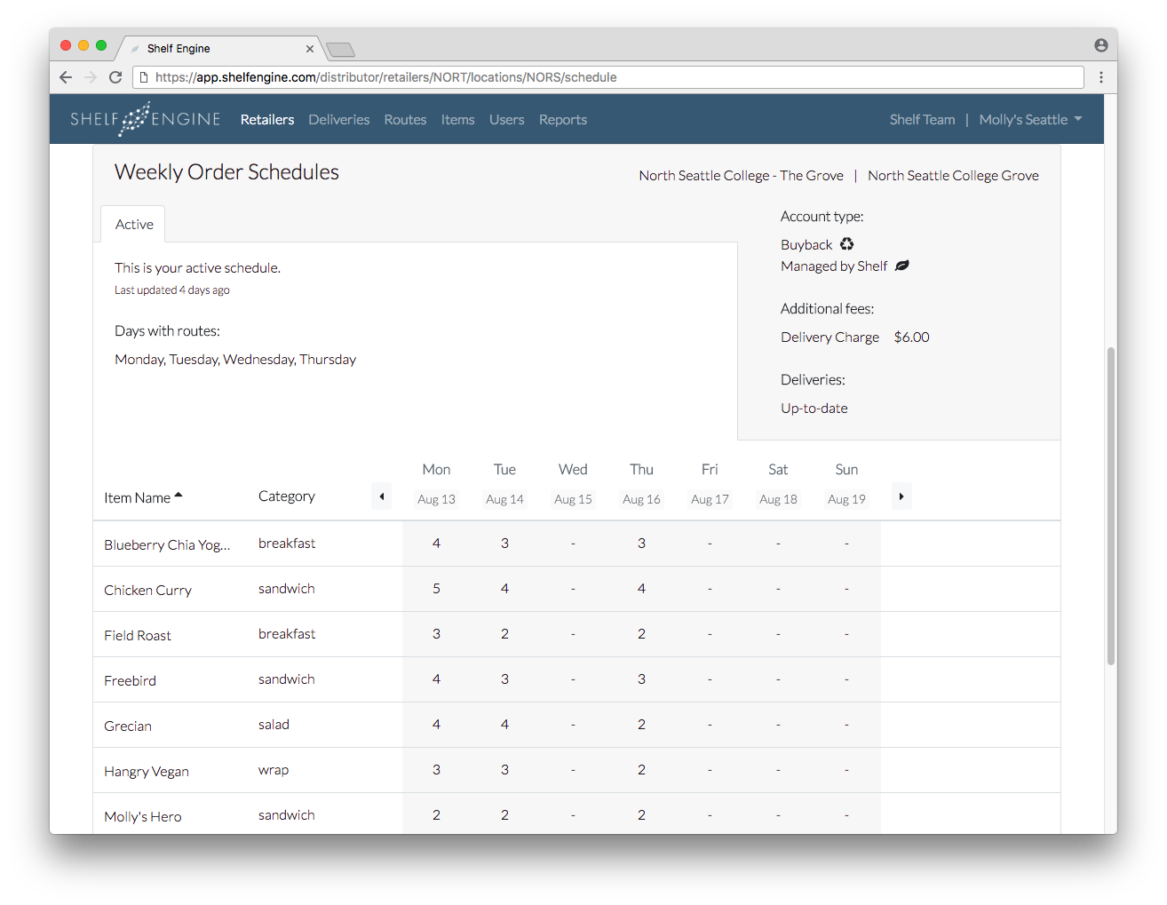This screenshot has height=905, width=1167.
Task: Click the browser address bar
Action: pos(608,77)
